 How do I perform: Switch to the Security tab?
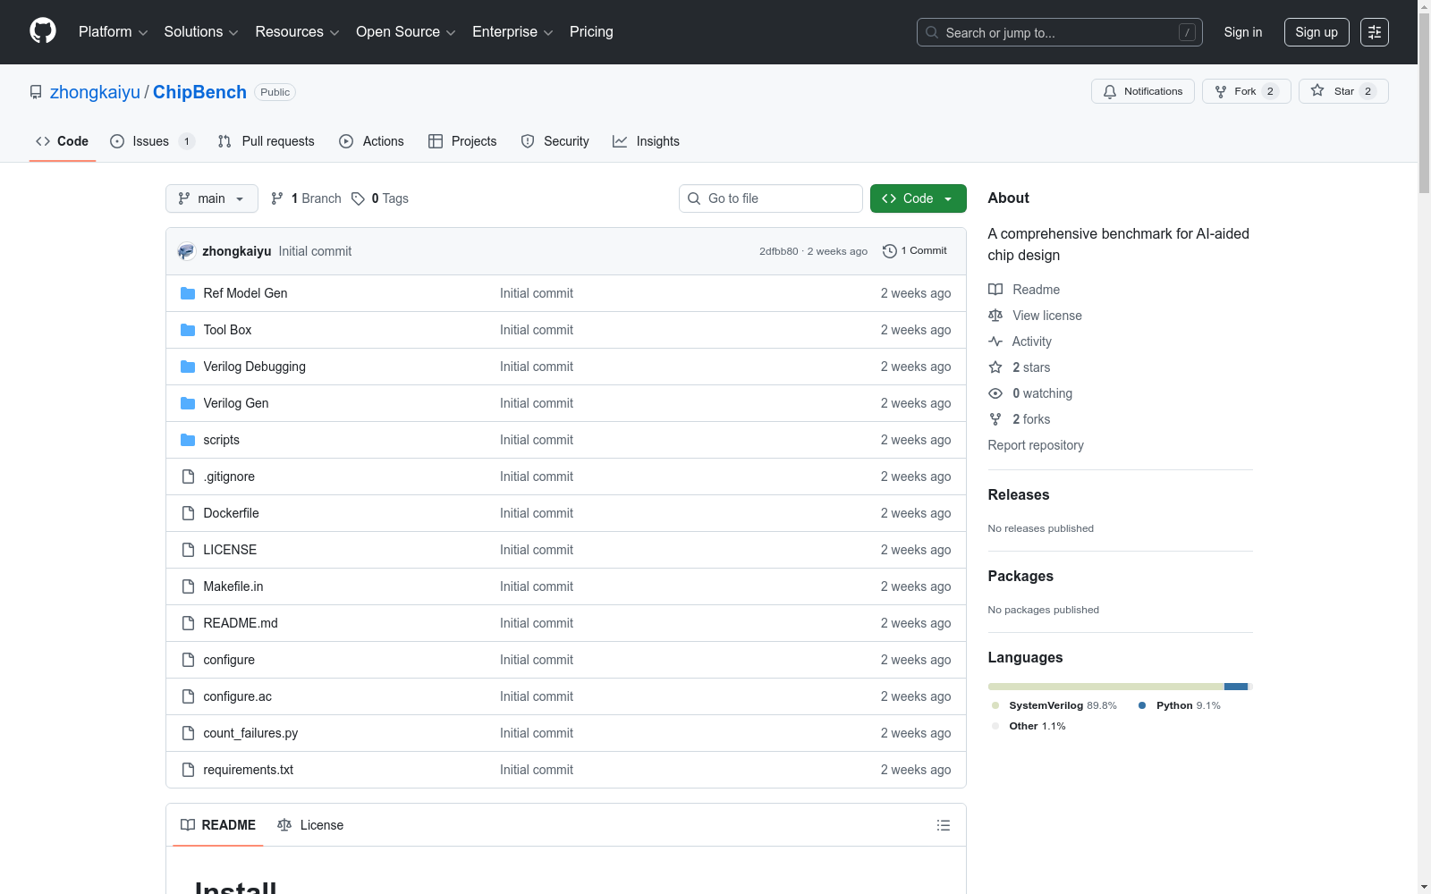555,141
